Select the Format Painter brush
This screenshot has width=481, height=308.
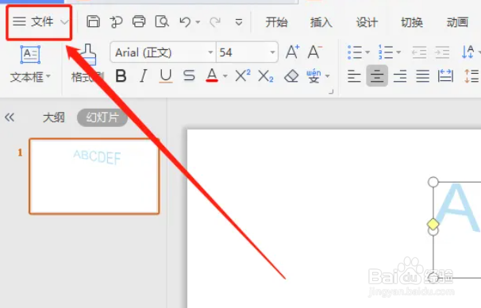88,55
